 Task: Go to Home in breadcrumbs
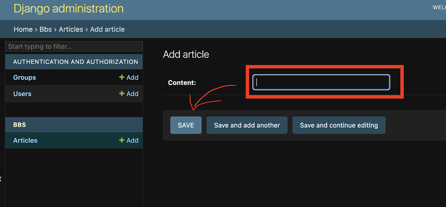click(23, 30)
